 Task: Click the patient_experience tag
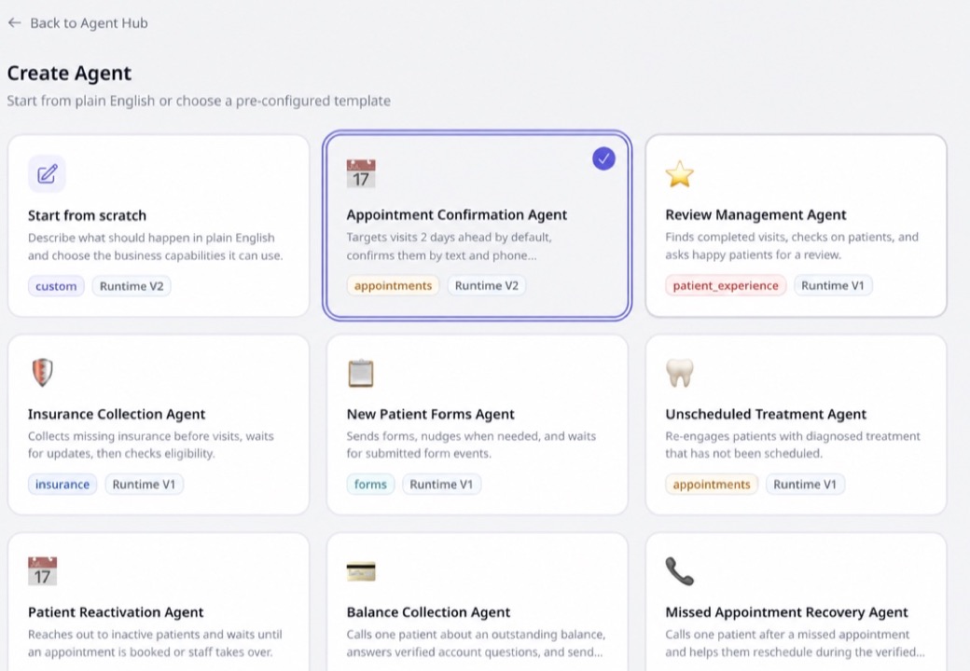[x=726, y=285]
